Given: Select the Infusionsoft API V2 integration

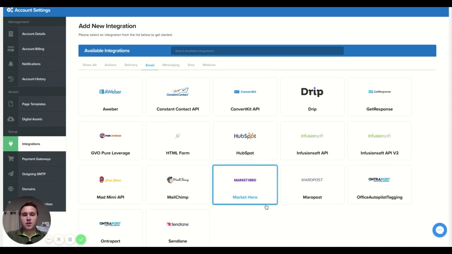Looking at the screenshot, I should (x=380, y=140).
